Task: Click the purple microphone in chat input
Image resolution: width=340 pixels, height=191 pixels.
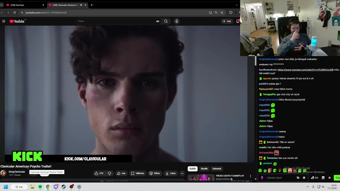Action: click(262, 178)
